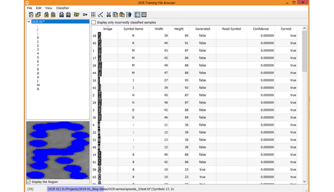Screen dimensions: 334x192
Task: Click the (72) count in status bar
Action: [x=30, y=189]
